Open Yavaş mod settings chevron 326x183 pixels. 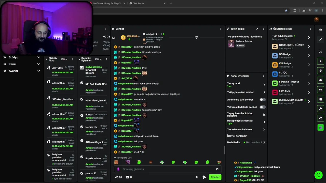tap(264, 85)
